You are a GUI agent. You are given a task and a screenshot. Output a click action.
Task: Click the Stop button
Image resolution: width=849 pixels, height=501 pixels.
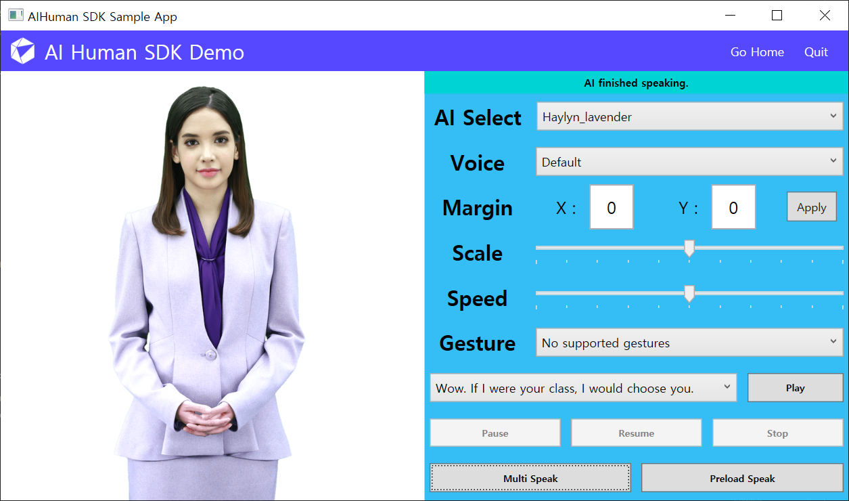(777, 433)
